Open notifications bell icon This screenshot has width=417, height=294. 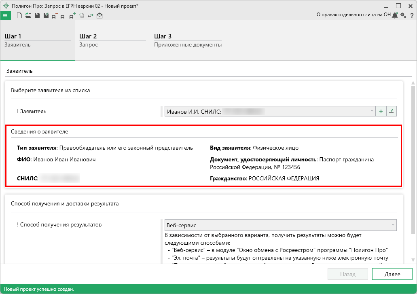coord(395,15)
